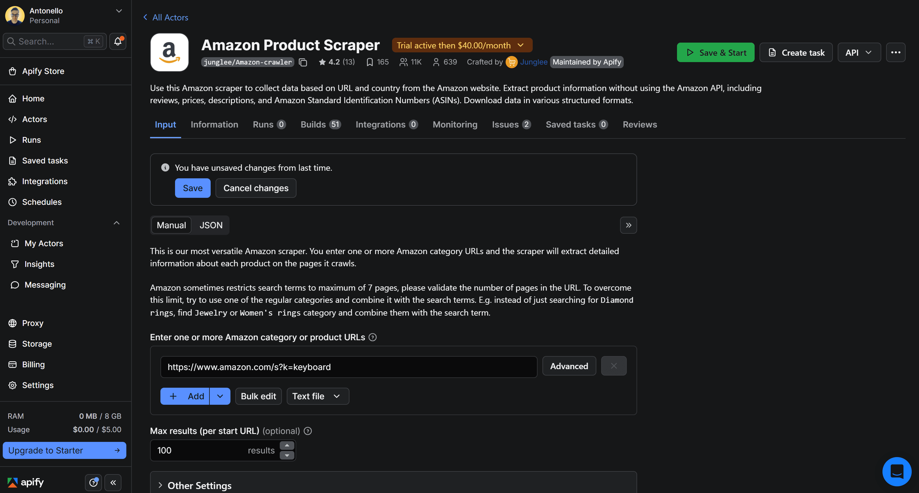Open Storage from the sidebar
This screenshot has width=919, height=493.
[x=37, y=344]
